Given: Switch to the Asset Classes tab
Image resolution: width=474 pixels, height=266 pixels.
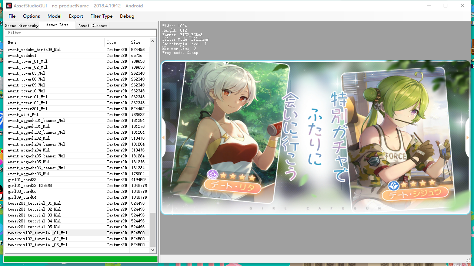Looking at the screenshot, I should click(x=93, y=25).
